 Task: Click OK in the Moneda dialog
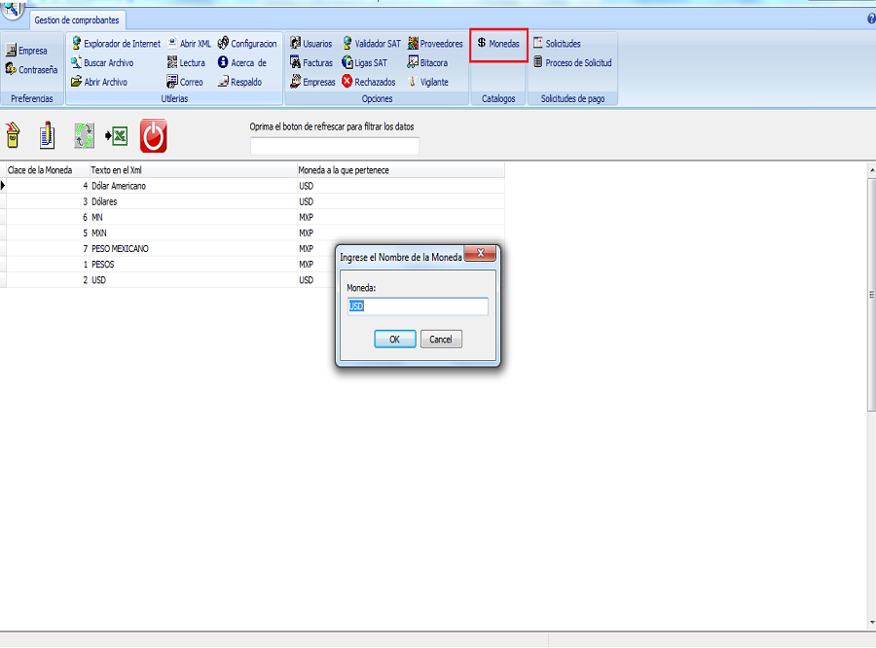point(394,340)
